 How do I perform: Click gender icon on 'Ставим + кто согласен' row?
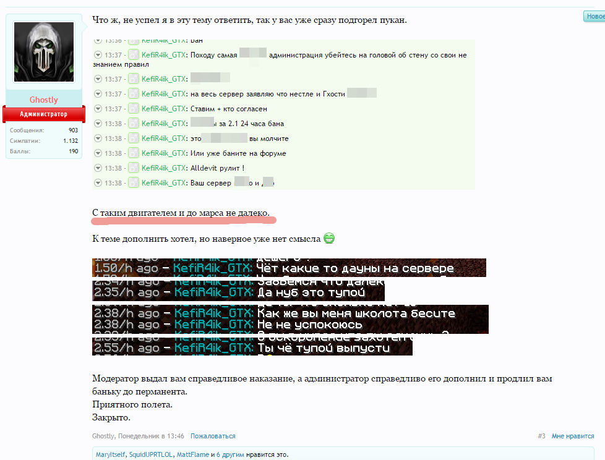pos(134,109)
